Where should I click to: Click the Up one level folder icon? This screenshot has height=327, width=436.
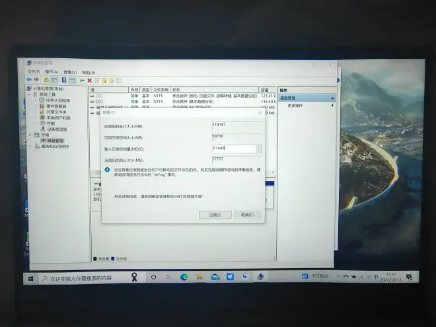[x=46, y=80]
